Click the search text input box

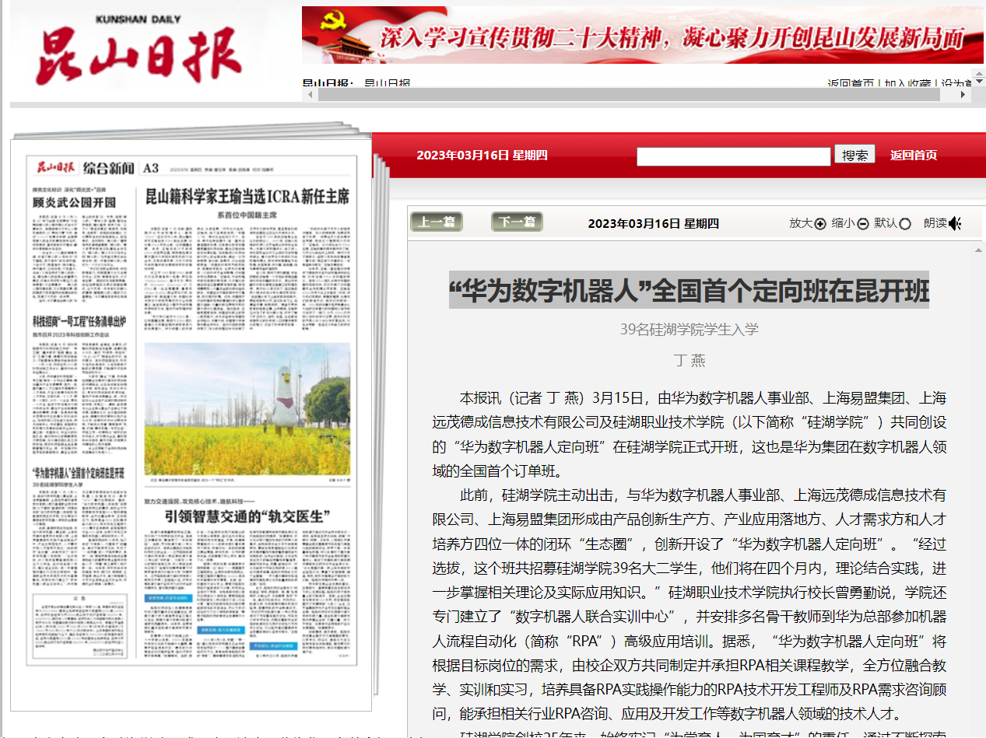[733, 156]
